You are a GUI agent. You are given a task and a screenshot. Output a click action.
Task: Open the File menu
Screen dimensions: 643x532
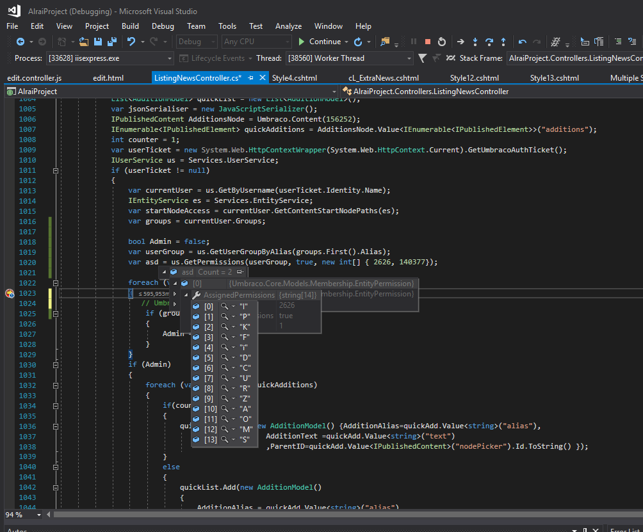[x=12, y=26]
